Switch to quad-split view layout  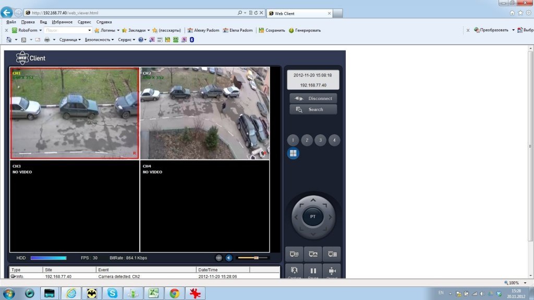click(x=293, y=153)
